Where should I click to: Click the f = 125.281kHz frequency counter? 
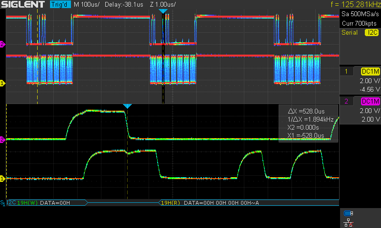click(355, 4)
